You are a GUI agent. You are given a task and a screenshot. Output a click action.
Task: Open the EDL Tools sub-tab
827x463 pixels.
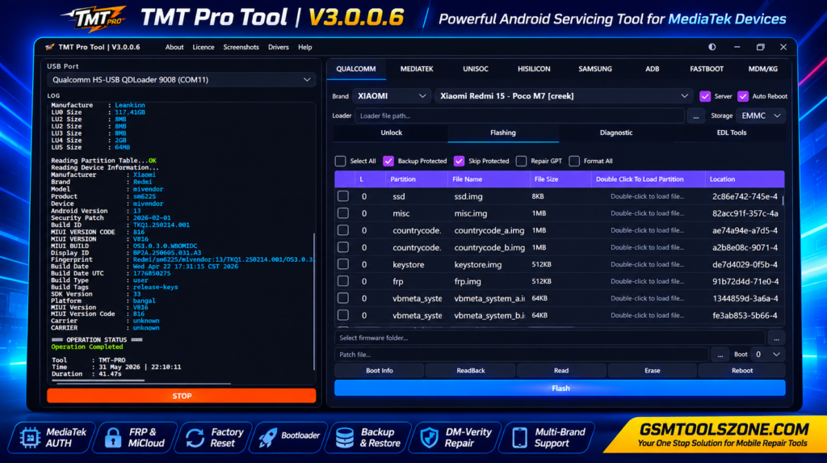coord(731,133)
